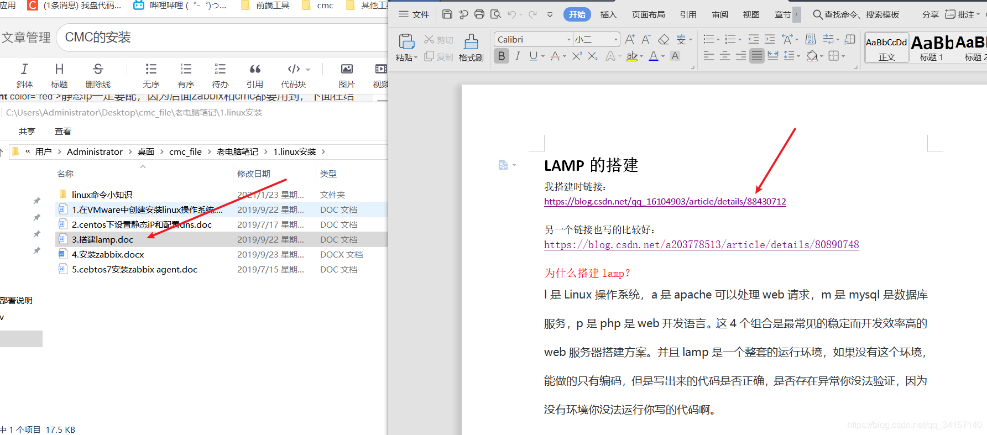Toggle justified alignment in WPS
The image size is (987, 435).
(x=757, y=56)
